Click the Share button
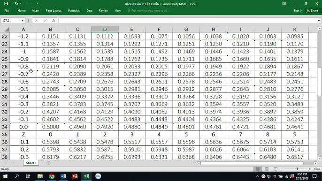This screenshot has height=181, width=322. (312, 11)
